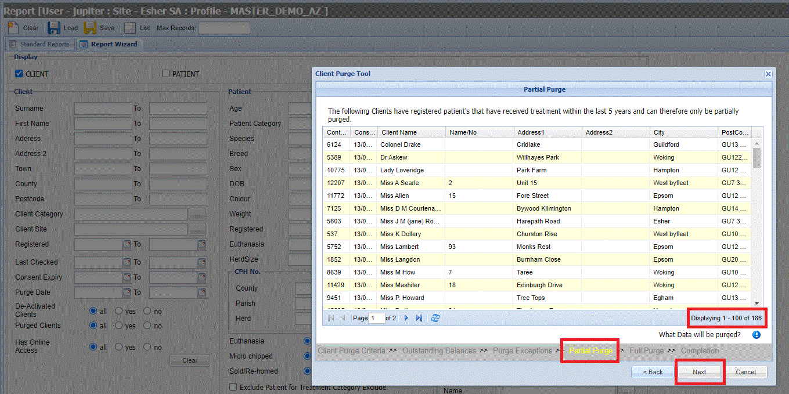Select 'yes' for Purged Clients
789x394 pixels.
pos(119,326)
